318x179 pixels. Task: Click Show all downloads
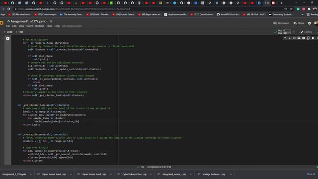click(311, 174)
